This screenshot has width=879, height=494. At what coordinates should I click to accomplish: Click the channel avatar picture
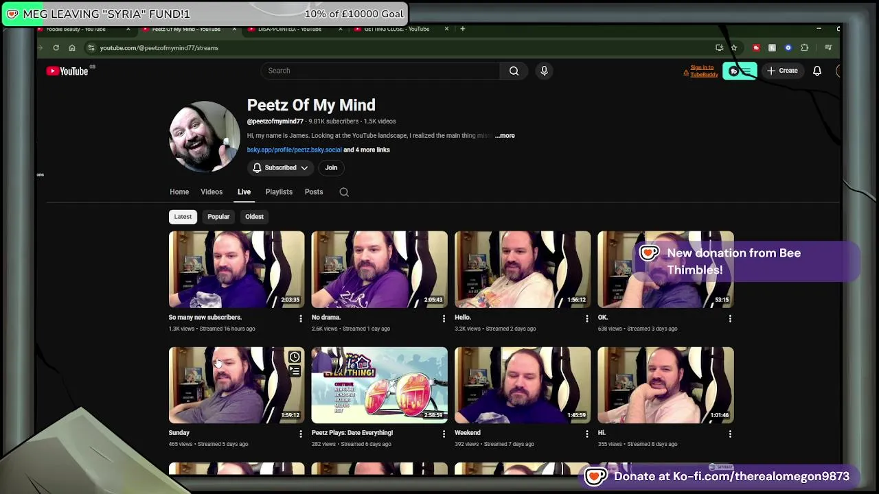click(x=204, y=136)
